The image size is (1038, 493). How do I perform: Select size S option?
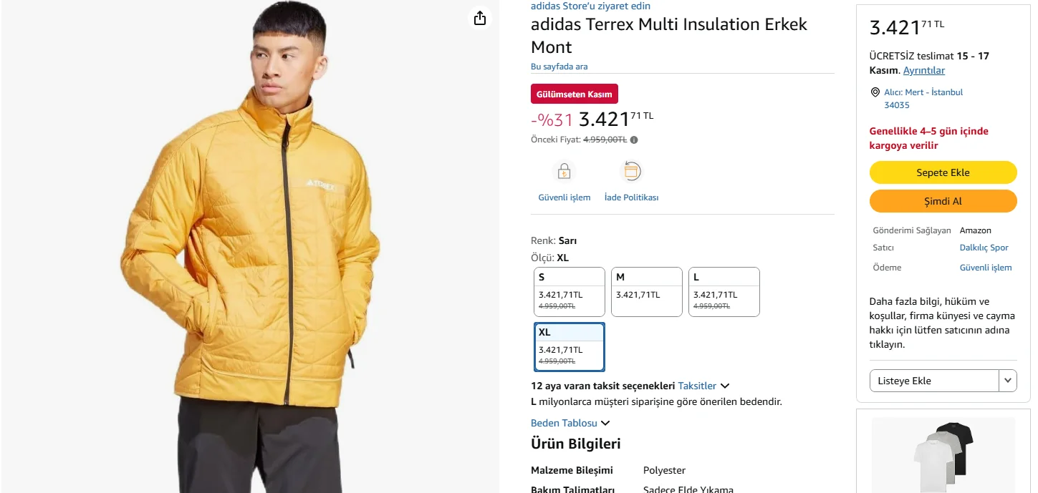click(570, 291)
